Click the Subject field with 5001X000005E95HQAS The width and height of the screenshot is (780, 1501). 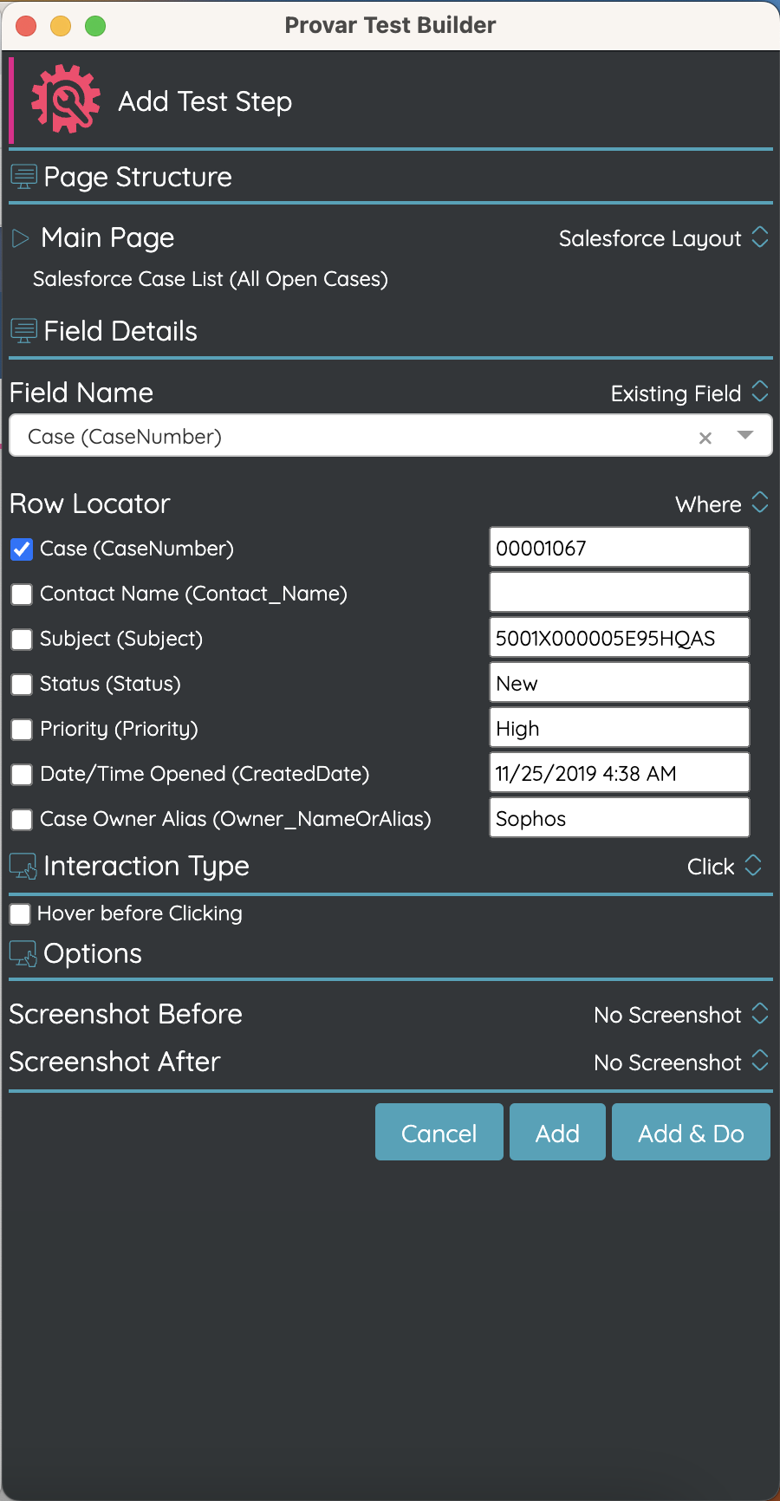pos(620,638)
